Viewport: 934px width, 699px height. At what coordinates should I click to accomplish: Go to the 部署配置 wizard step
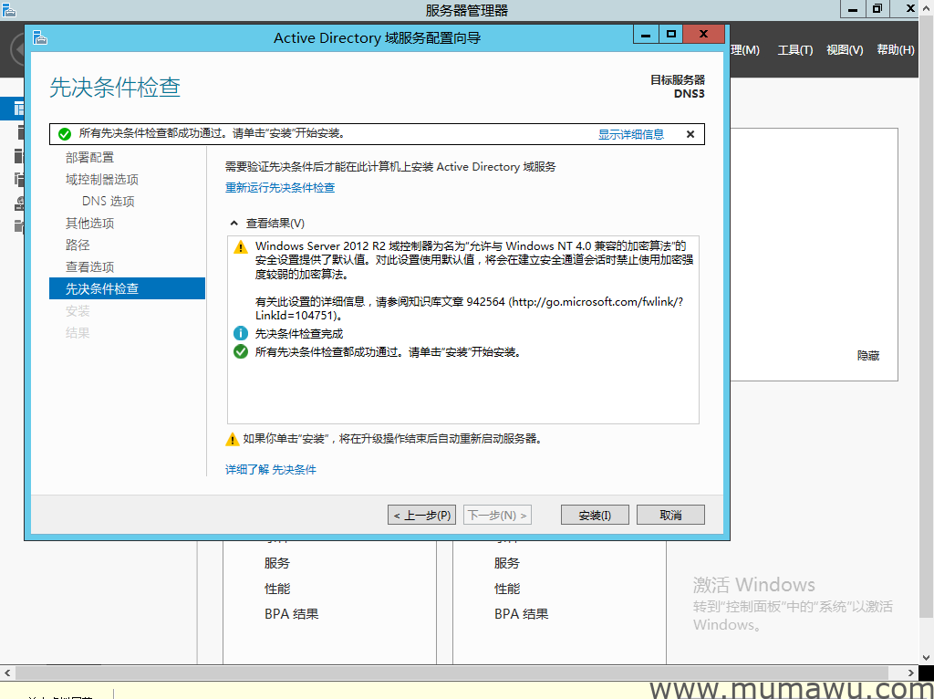90,158
